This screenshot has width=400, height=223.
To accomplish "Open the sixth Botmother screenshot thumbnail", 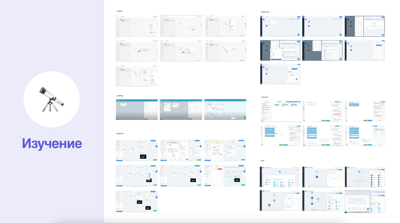I will tap(365, 135).
